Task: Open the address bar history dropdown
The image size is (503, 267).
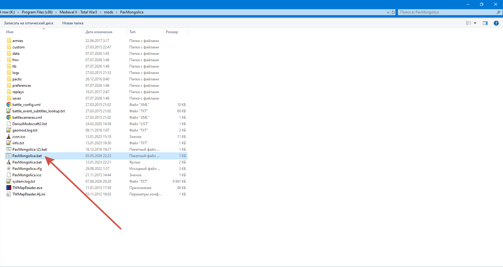Action: click(388, 12)
